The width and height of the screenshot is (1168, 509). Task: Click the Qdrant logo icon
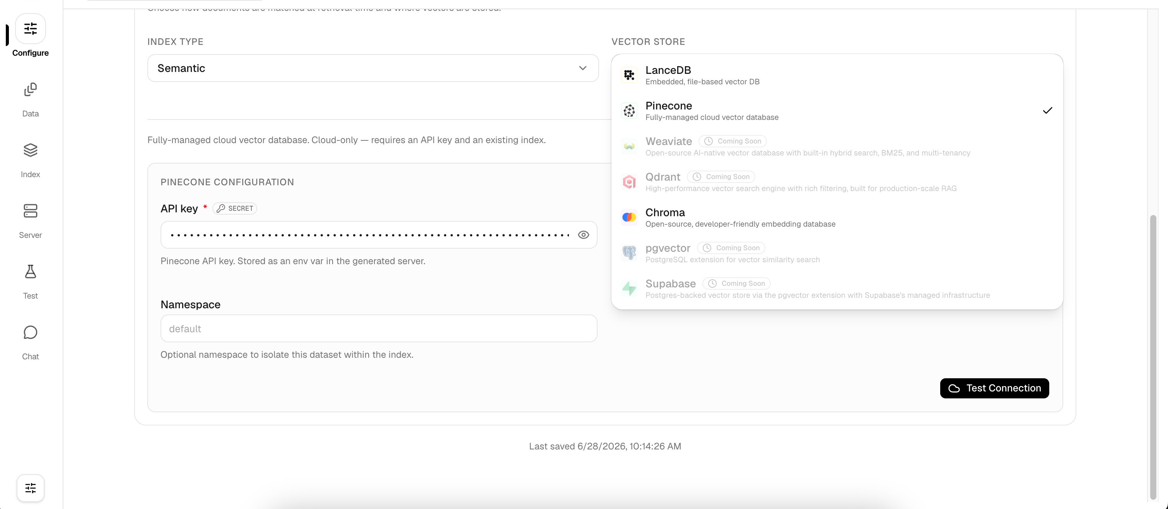629,182
